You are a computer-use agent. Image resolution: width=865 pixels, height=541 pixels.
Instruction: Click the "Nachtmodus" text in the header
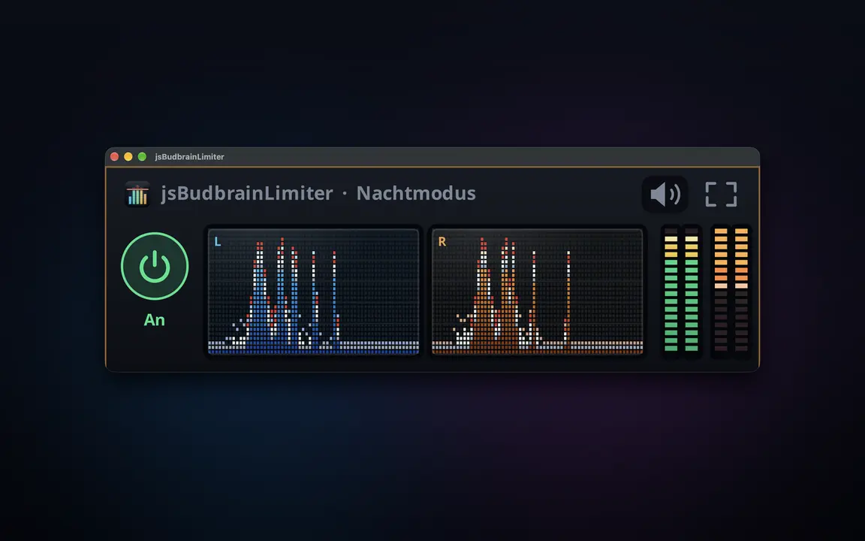click(416, 193)
